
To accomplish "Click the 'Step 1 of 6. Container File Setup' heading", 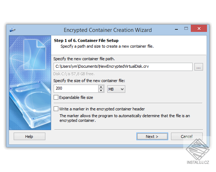I will click(86, 40).
